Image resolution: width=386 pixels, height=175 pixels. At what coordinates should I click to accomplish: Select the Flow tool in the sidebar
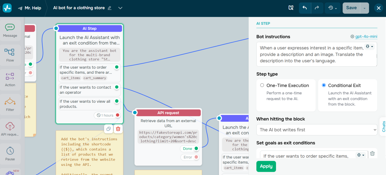click(x=10, y=54)
